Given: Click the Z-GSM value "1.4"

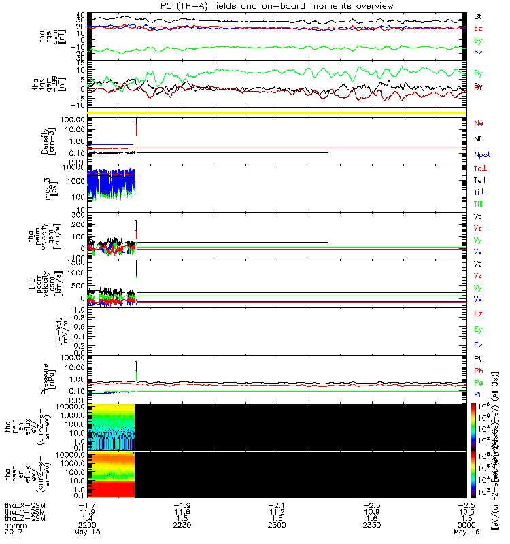Looking at the screenshot, I should click(x=87, y=519).
